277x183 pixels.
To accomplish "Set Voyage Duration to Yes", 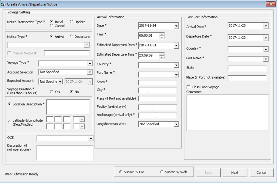I will (51, 92).
